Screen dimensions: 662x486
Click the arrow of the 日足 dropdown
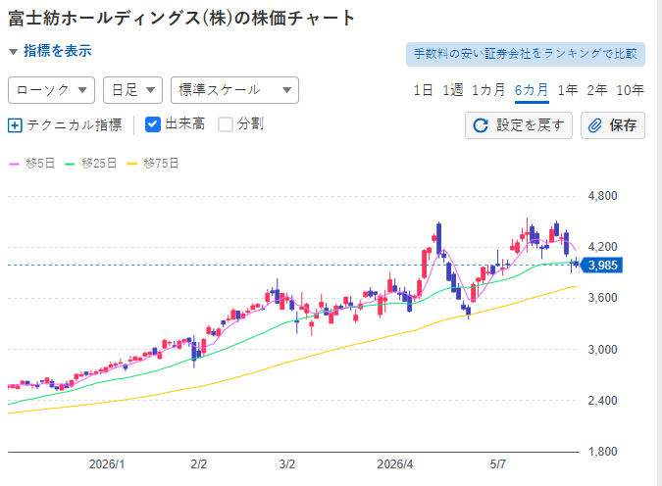pyautogui.click(x=150, y=90)
